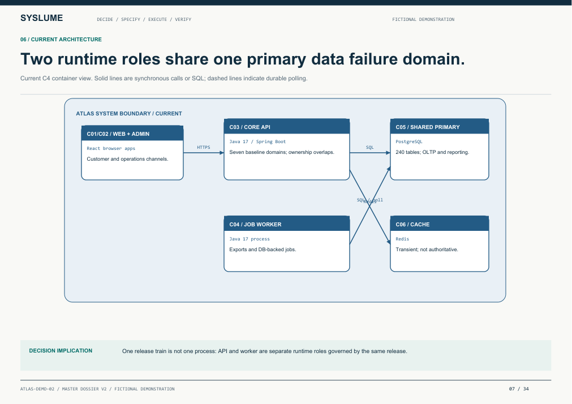Select the 'C04 / JOB WORKER' box header

[x=287, y=224]
